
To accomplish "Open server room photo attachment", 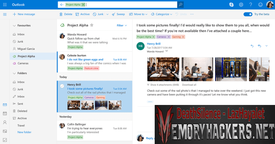I will [231, 69].
